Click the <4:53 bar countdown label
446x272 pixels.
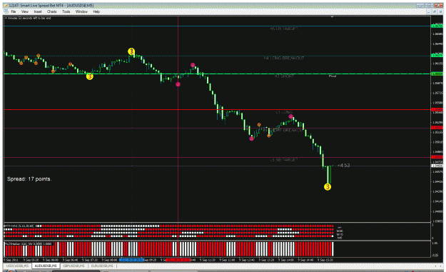pyautogui.click(x=344, y=166)
